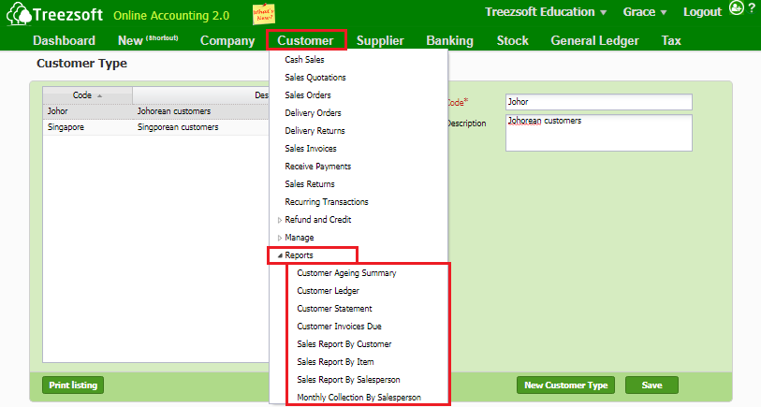Open Customer Ledger report

pyautogui.click(x=329, y=291)
